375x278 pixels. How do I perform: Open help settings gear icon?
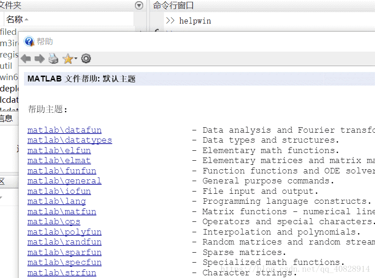[x=86, y=58]
